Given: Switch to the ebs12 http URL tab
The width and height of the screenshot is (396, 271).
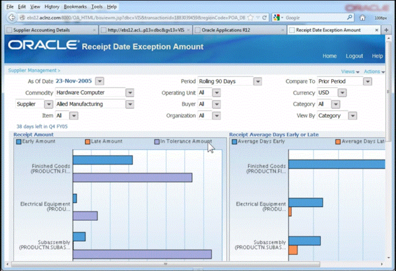Looking at the screenshot, I should [x=145, y=30].
